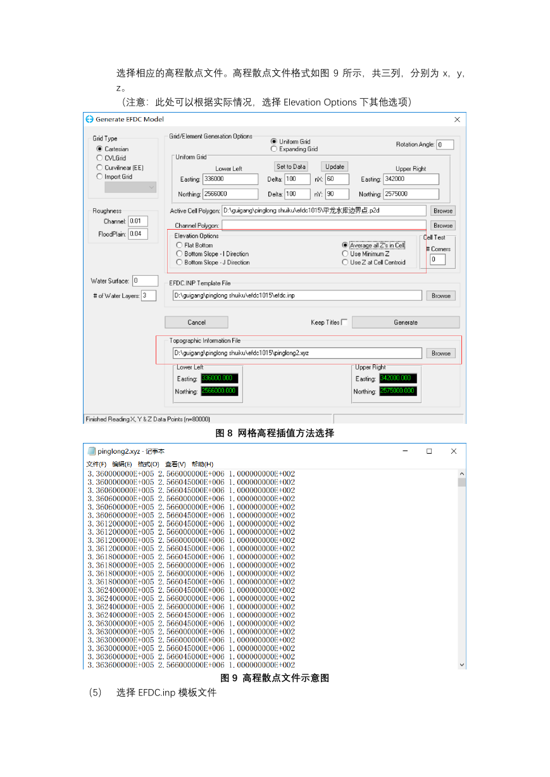Select the Import Grid option
The image size is (550, 777).
[x=100, y=177]
